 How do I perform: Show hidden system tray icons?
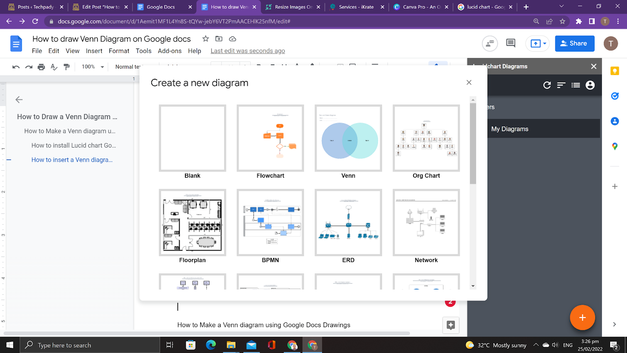point(536,345)
